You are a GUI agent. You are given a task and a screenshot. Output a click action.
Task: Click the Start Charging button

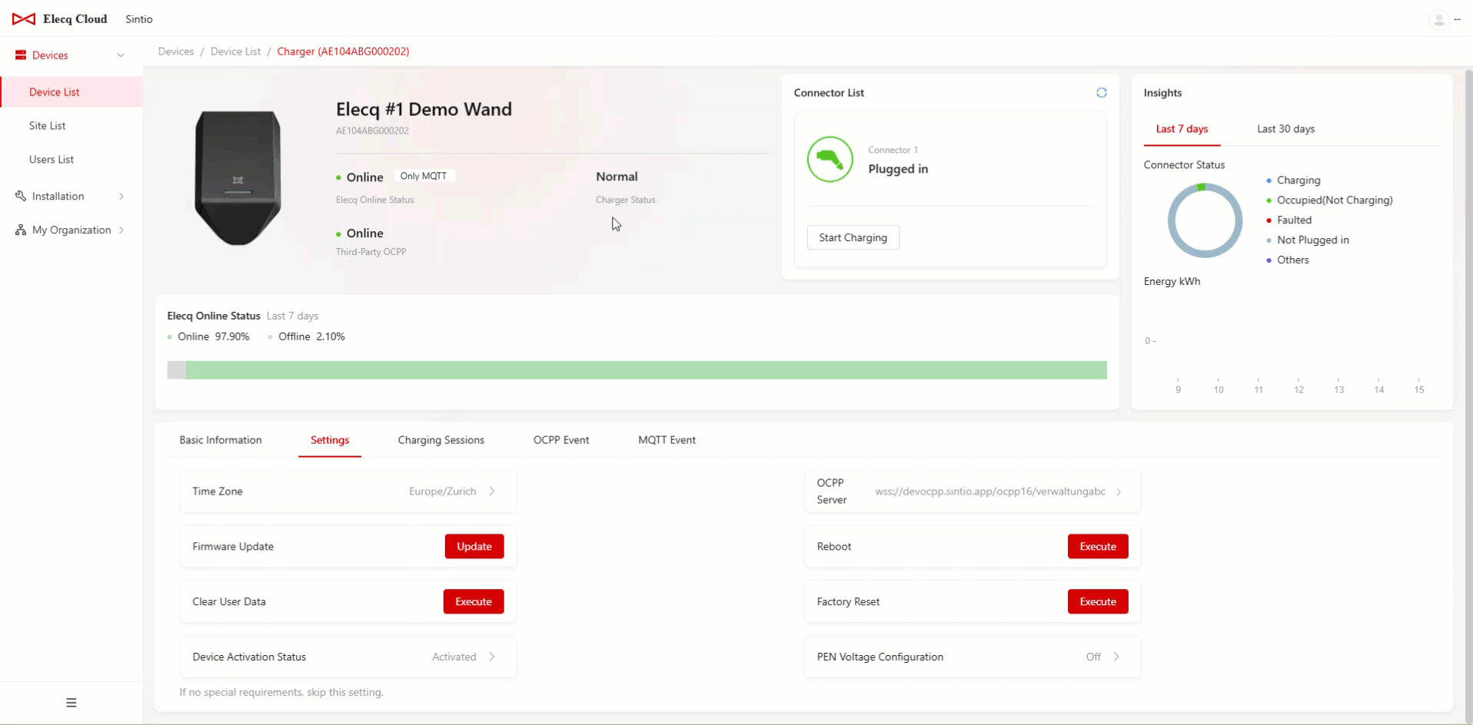[x=853, y=237]
